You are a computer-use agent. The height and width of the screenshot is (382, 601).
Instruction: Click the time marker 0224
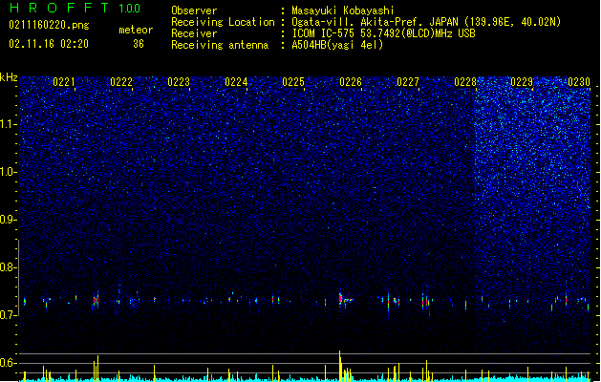236,82
